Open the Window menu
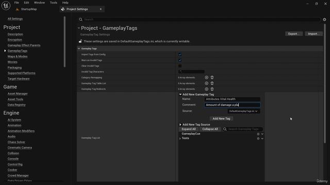The image size is (330, 185). pyautogui.click(x=39, y=3)
